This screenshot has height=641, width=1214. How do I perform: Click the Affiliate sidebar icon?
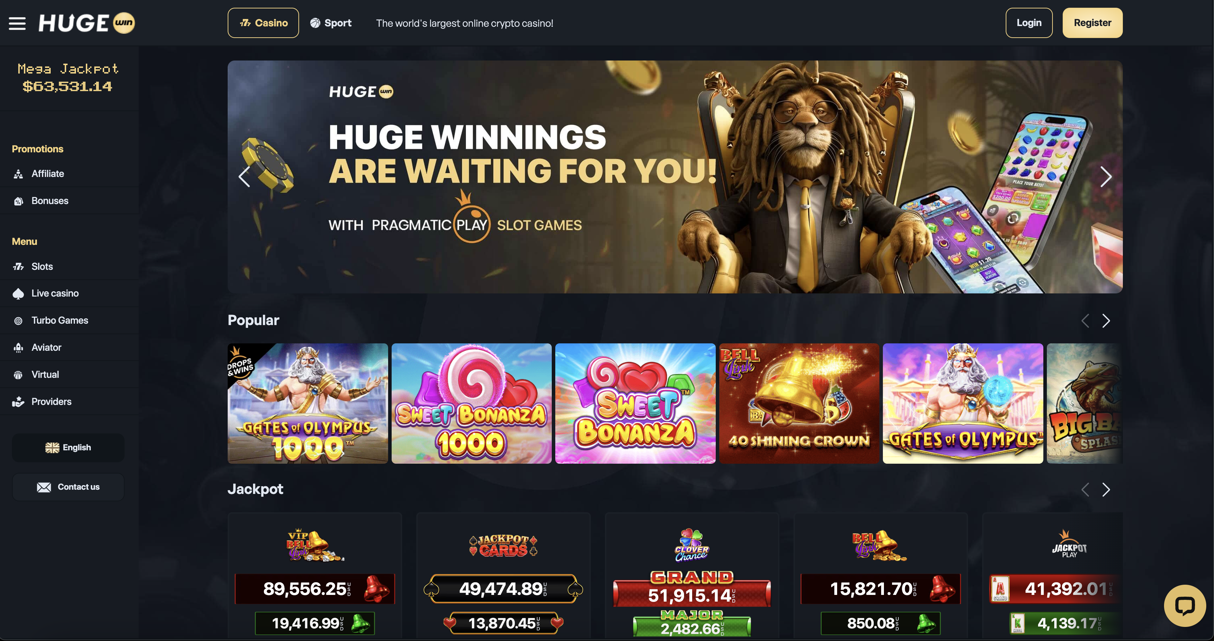tap(18, 174)
